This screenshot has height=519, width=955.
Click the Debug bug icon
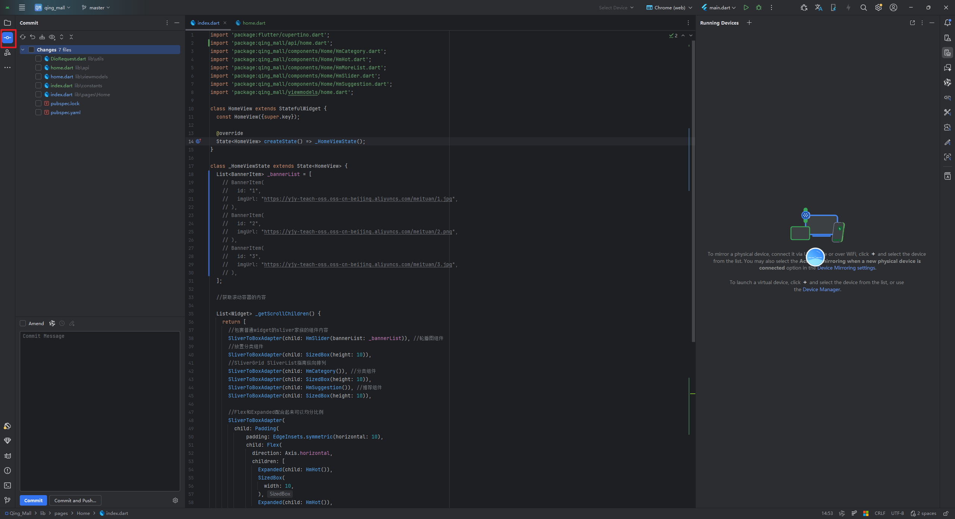[x=758, y=7]
